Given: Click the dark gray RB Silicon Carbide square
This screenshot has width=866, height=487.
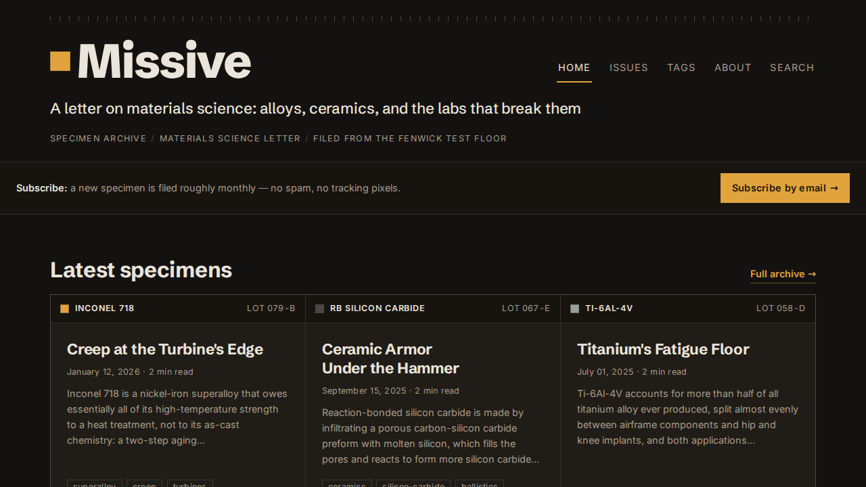Looking at the screenshot, I should tap(319, 308).
